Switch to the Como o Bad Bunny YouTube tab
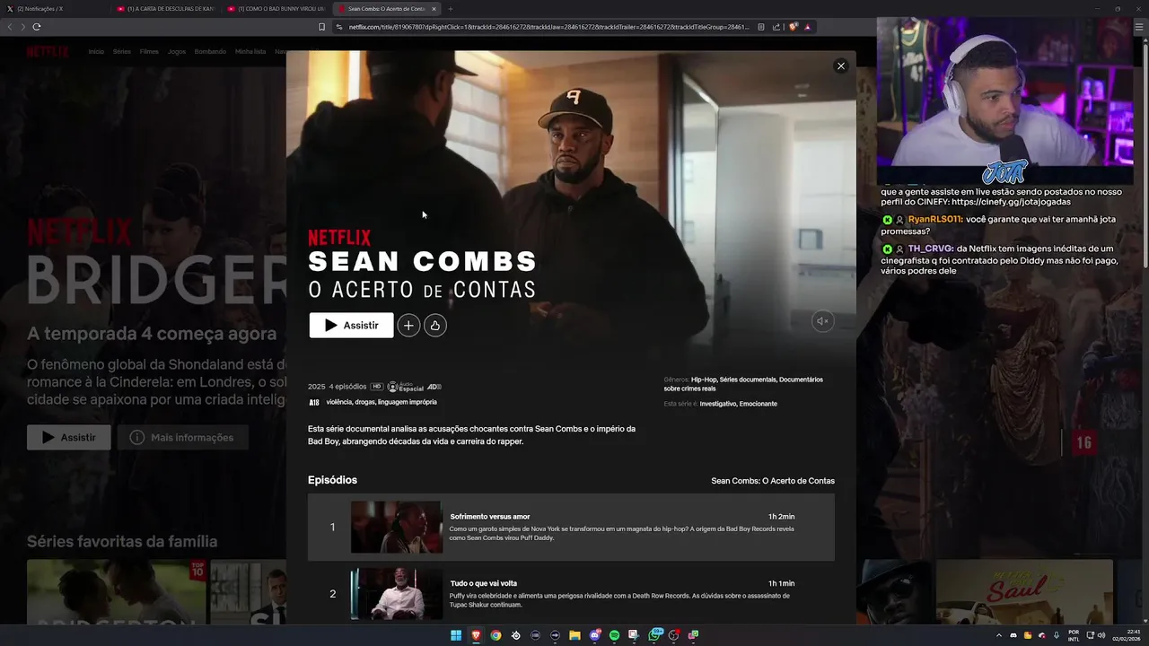1149x646 pixels. coord(276,8)
